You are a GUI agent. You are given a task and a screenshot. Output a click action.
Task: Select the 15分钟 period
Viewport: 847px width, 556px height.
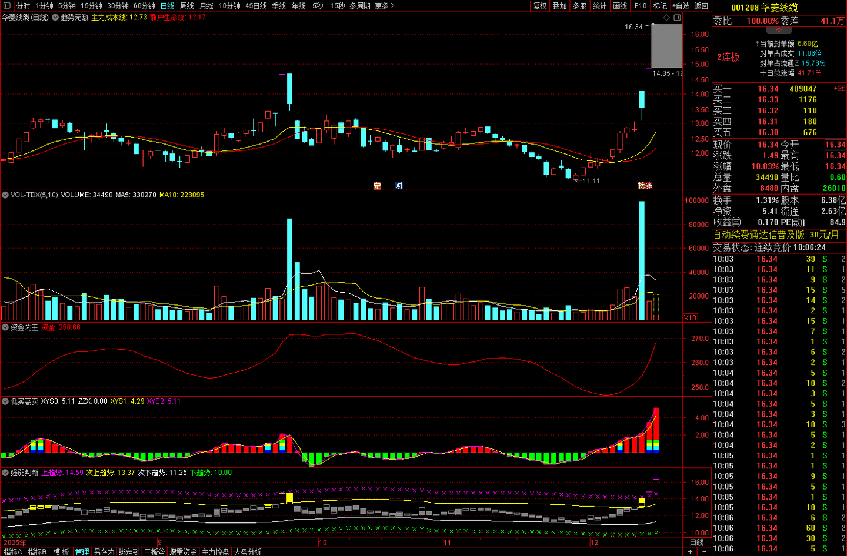pos(92,6)
